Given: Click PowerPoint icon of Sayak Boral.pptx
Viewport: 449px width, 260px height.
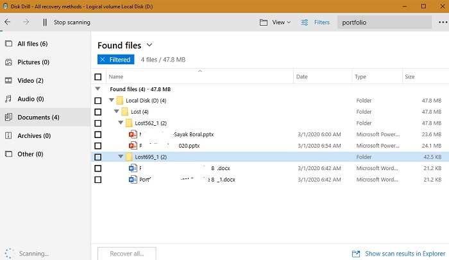Looking at the screenshot, I should pyautogui.click(x=133, y=134).
